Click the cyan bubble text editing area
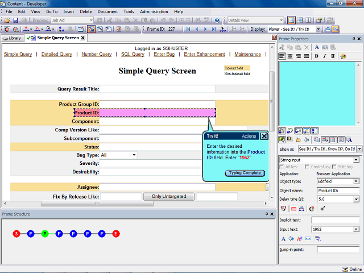This screenshot has width=364, height=273. point(317,93)
